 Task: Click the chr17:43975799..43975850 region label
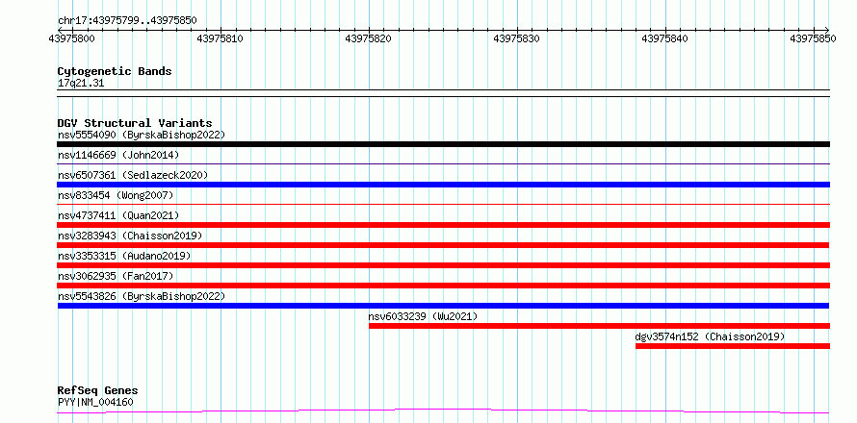coord(127,21)
